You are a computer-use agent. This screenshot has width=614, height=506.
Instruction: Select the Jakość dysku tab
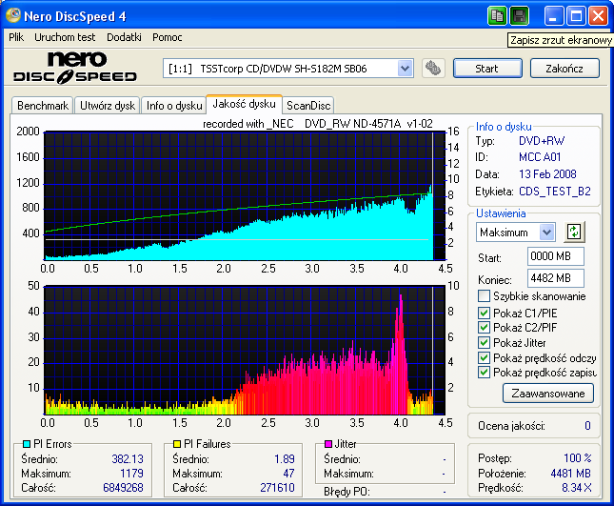(244, 104)
